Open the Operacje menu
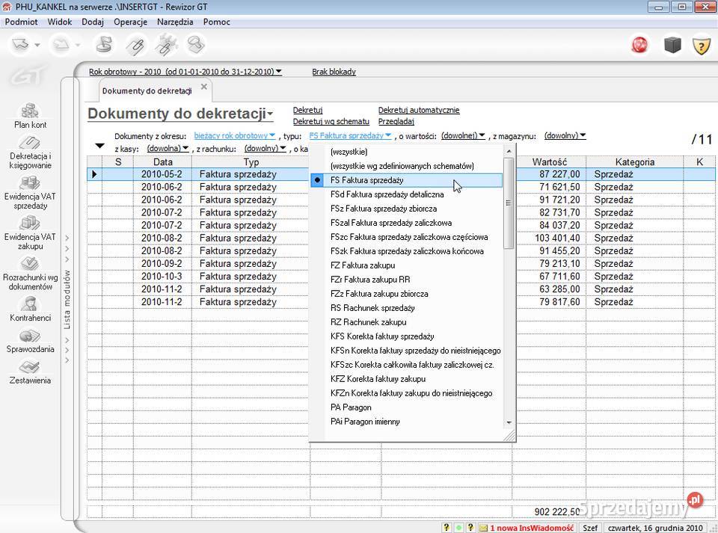 (130, 22)
